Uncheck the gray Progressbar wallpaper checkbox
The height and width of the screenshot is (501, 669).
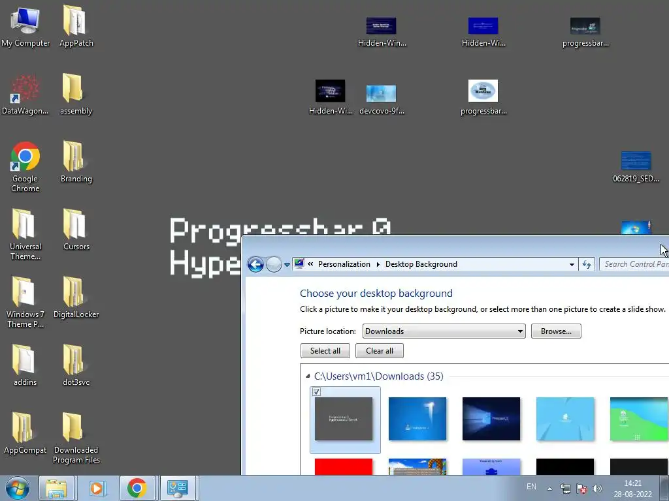click(316, 391)
